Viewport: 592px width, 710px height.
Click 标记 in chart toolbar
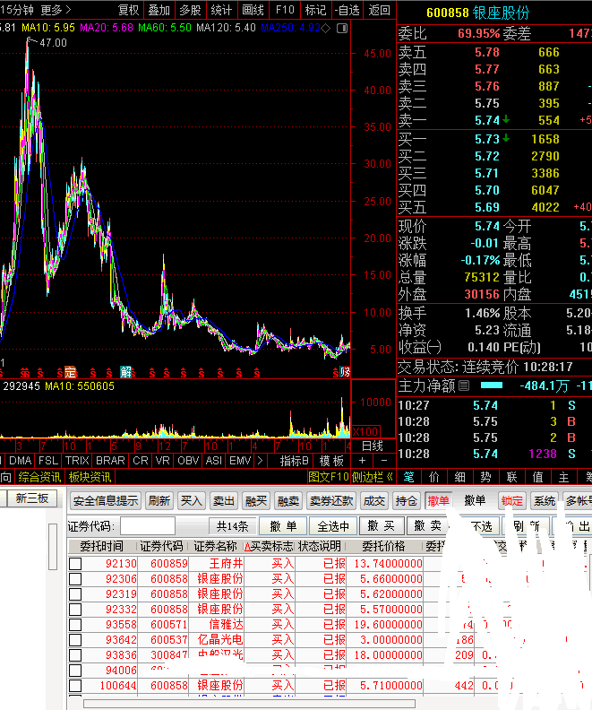click(x=315, y=10)
